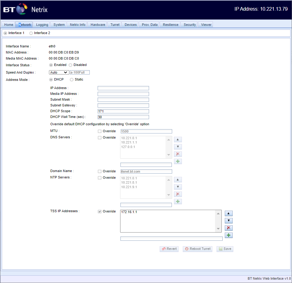Move TSS IP address down
Screen dimensions: 292x283
click(x=229, y=221)
